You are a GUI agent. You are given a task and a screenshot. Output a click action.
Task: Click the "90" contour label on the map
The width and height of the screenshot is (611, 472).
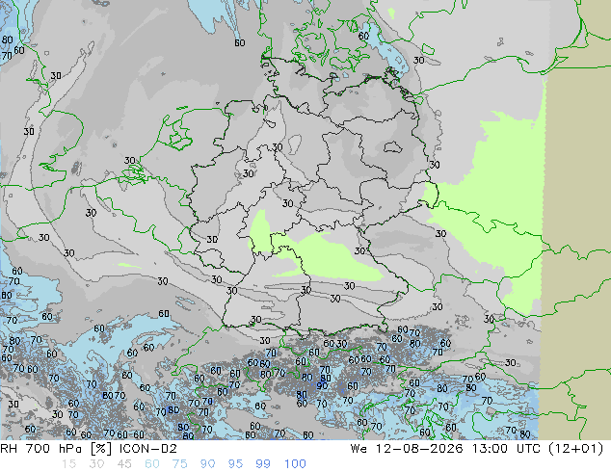click(322, 386)
